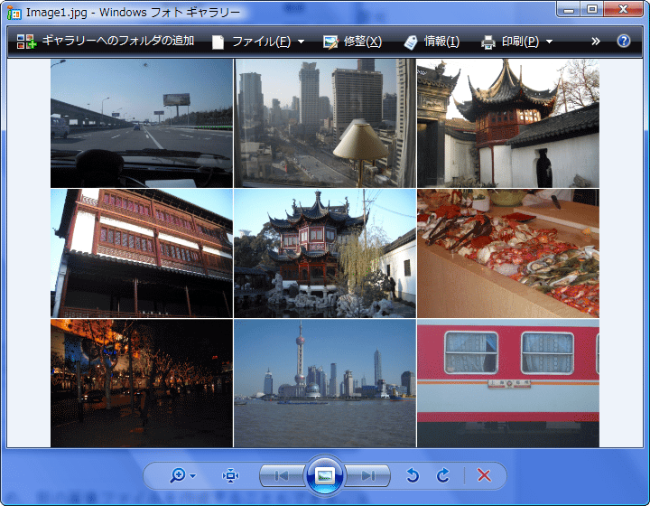
Task: Click ギャラリーへのフォルダの追加 button
Action: (106, 42)
